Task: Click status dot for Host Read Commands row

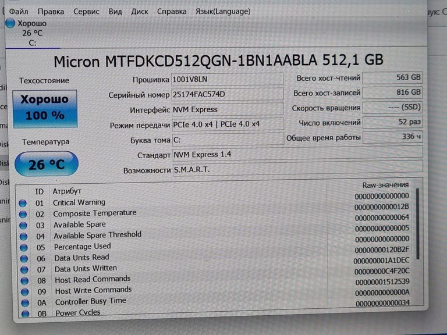Action: point(25,280)
